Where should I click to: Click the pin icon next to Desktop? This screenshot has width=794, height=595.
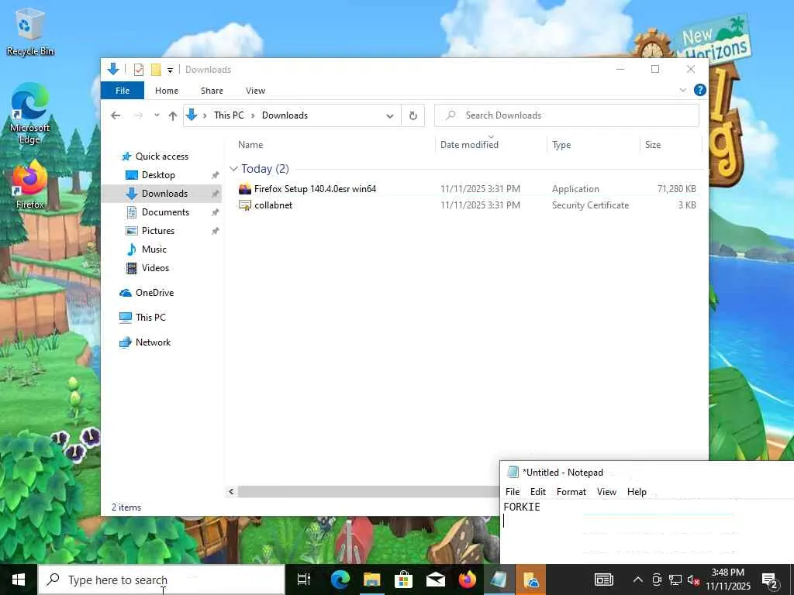pyautogui.click(x=216, y=175)
